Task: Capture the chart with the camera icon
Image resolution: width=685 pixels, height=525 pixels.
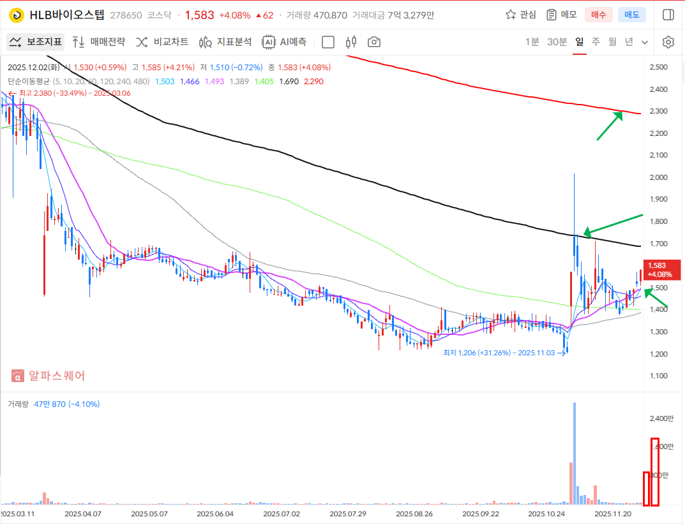Action: (x=373, y=41)
